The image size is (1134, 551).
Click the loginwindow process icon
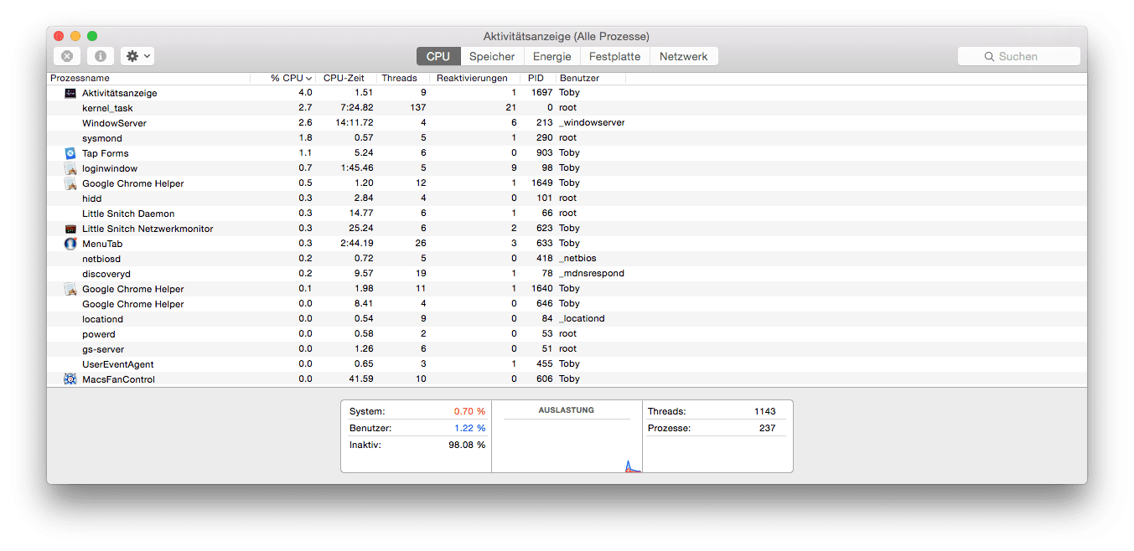(x=70, y=168)
